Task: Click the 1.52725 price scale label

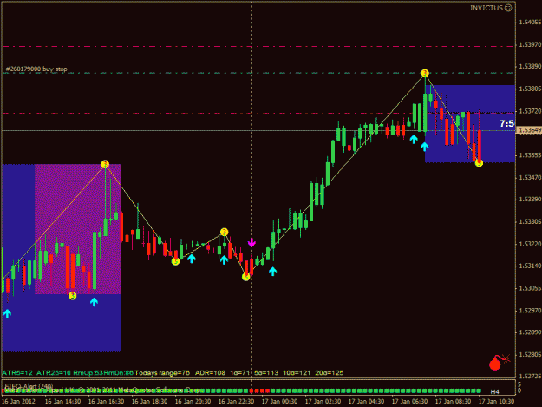Action: (530, 376)
